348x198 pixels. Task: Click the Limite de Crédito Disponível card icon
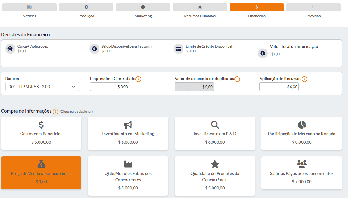pos(178,49)
